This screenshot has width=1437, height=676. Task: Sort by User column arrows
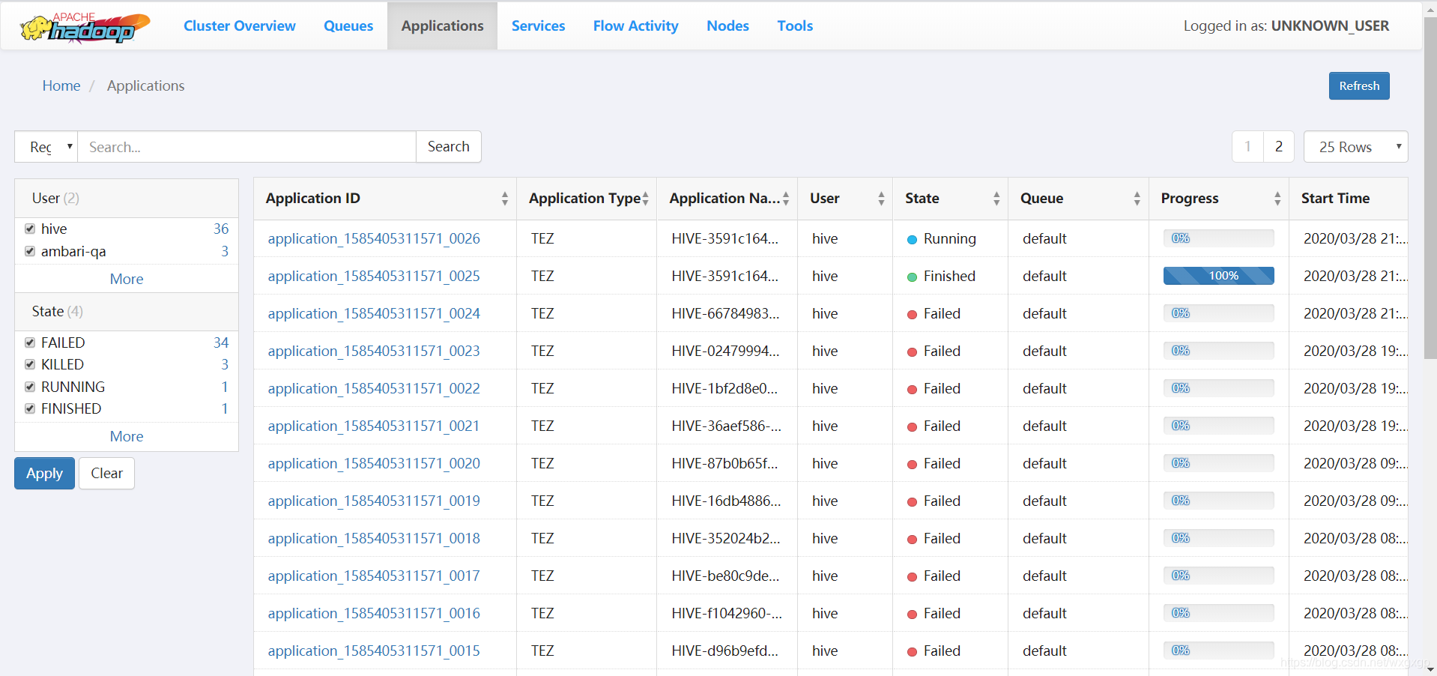881,199
